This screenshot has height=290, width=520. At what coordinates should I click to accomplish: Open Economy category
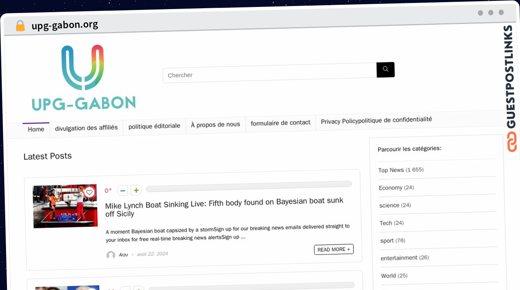coord(396,187)
